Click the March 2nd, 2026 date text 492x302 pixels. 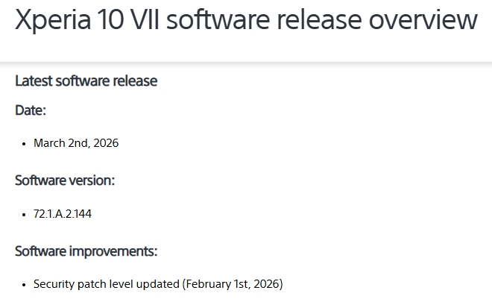[x=76, y=142]
